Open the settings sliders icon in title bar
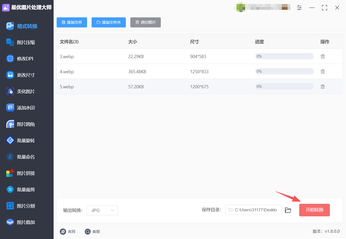This screenshot has height=239, width=346. click(x=299, y=8)
